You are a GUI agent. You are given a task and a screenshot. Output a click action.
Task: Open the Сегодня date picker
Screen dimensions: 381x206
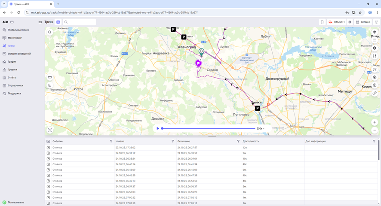pyautogui.click(x=363, y=22)
